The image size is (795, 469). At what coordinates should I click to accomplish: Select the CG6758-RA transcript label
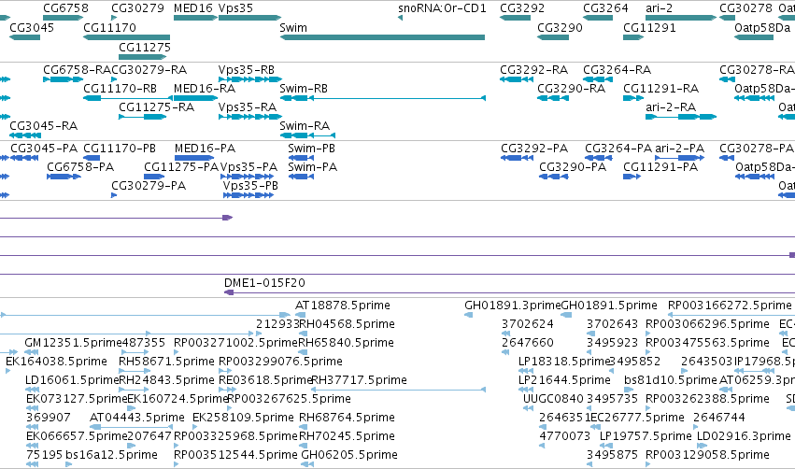[77, 69]
